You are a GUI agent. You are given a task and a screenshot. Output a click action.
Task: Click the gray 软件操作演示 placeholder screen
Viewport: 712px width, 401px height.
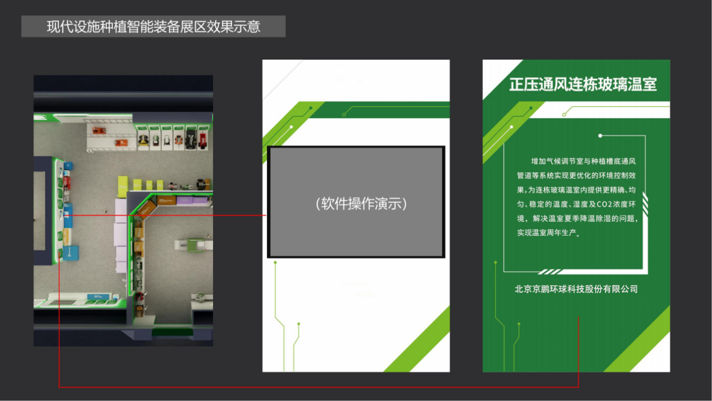tap(356, 202)
